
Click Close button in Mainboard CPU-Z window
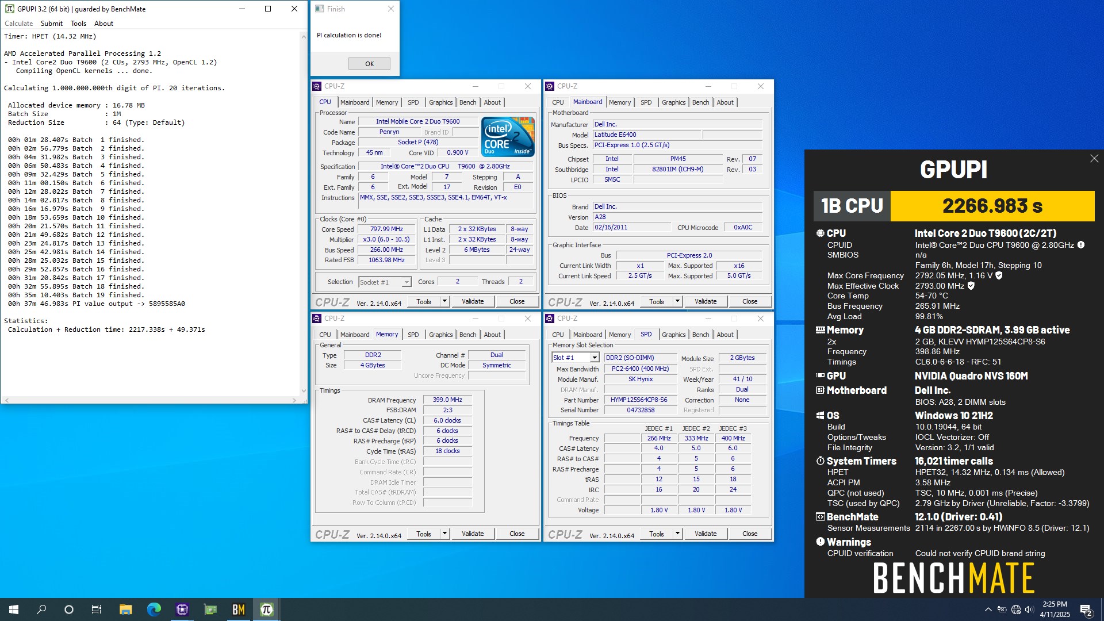(749, 301)
